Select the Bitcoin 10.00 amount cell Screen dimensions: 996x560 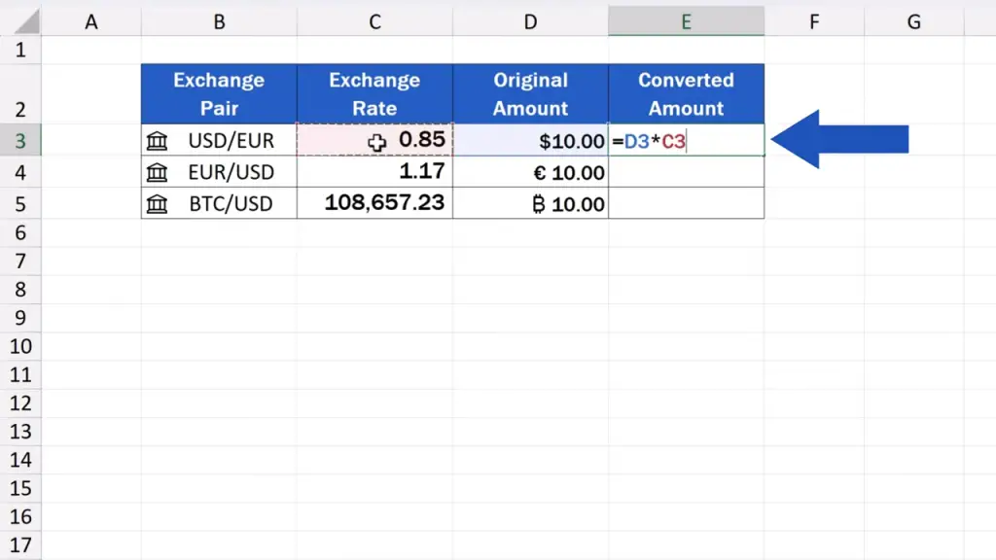(x=530, y=204)
